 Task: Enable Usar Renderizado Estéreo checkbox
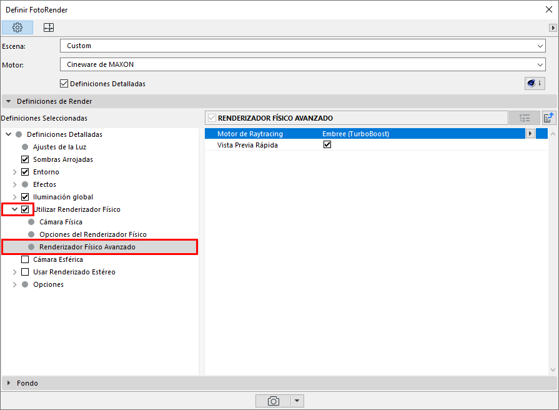pyautogui.click(x=25, y=271)
